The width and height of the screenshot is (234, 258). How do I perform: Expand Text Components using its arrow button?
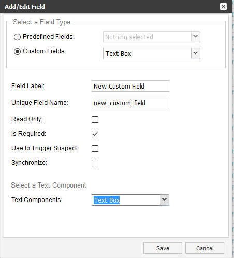165,200
